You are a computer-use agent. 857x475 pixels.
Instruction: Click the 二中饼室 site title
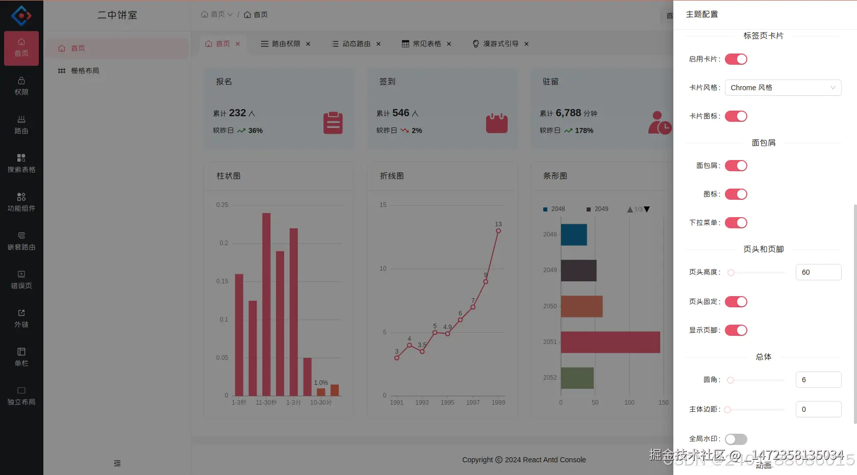pos(117,15)
